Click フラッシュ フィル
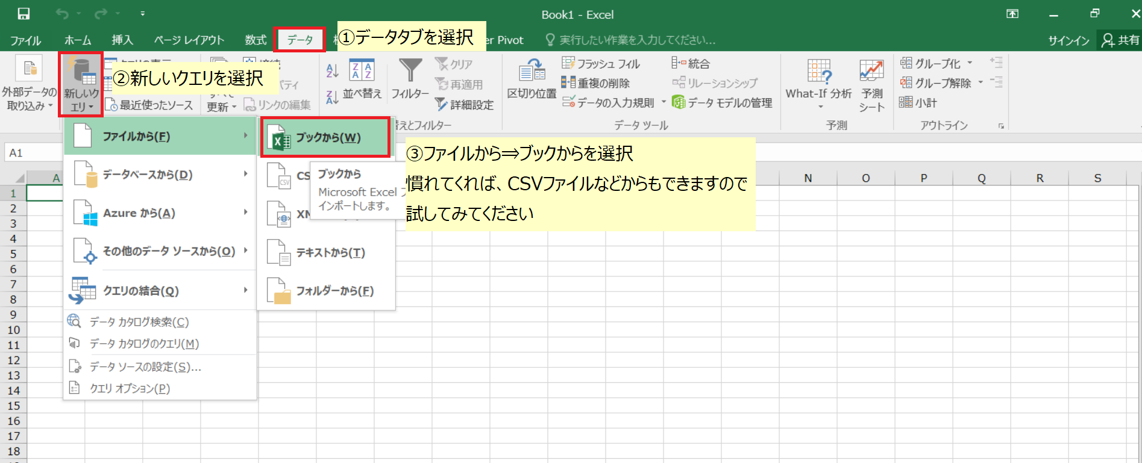1142x463 pixels. (x=601, y=63)
